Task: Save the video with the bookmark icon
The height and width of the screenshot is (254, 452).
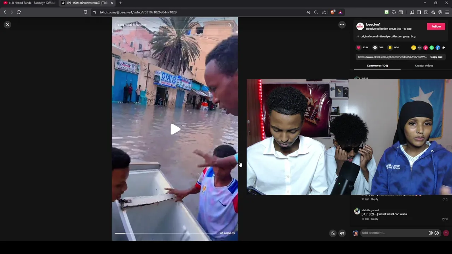Action: tap(390, 48)
